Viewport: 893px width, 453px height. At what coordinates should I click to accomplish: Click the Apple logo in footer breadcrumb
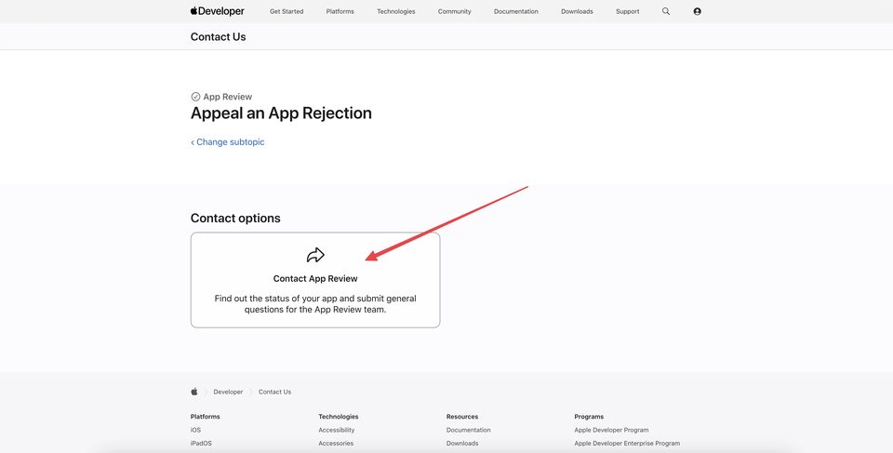[194, 392]
